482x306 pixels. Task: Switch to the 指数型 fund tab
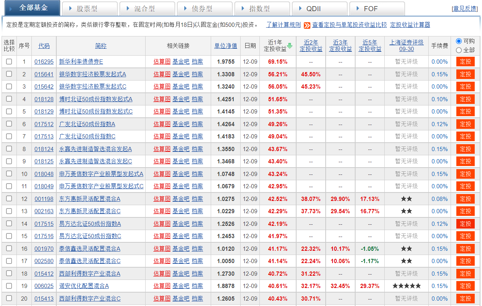pyautogui.click(x=262, y=8)
